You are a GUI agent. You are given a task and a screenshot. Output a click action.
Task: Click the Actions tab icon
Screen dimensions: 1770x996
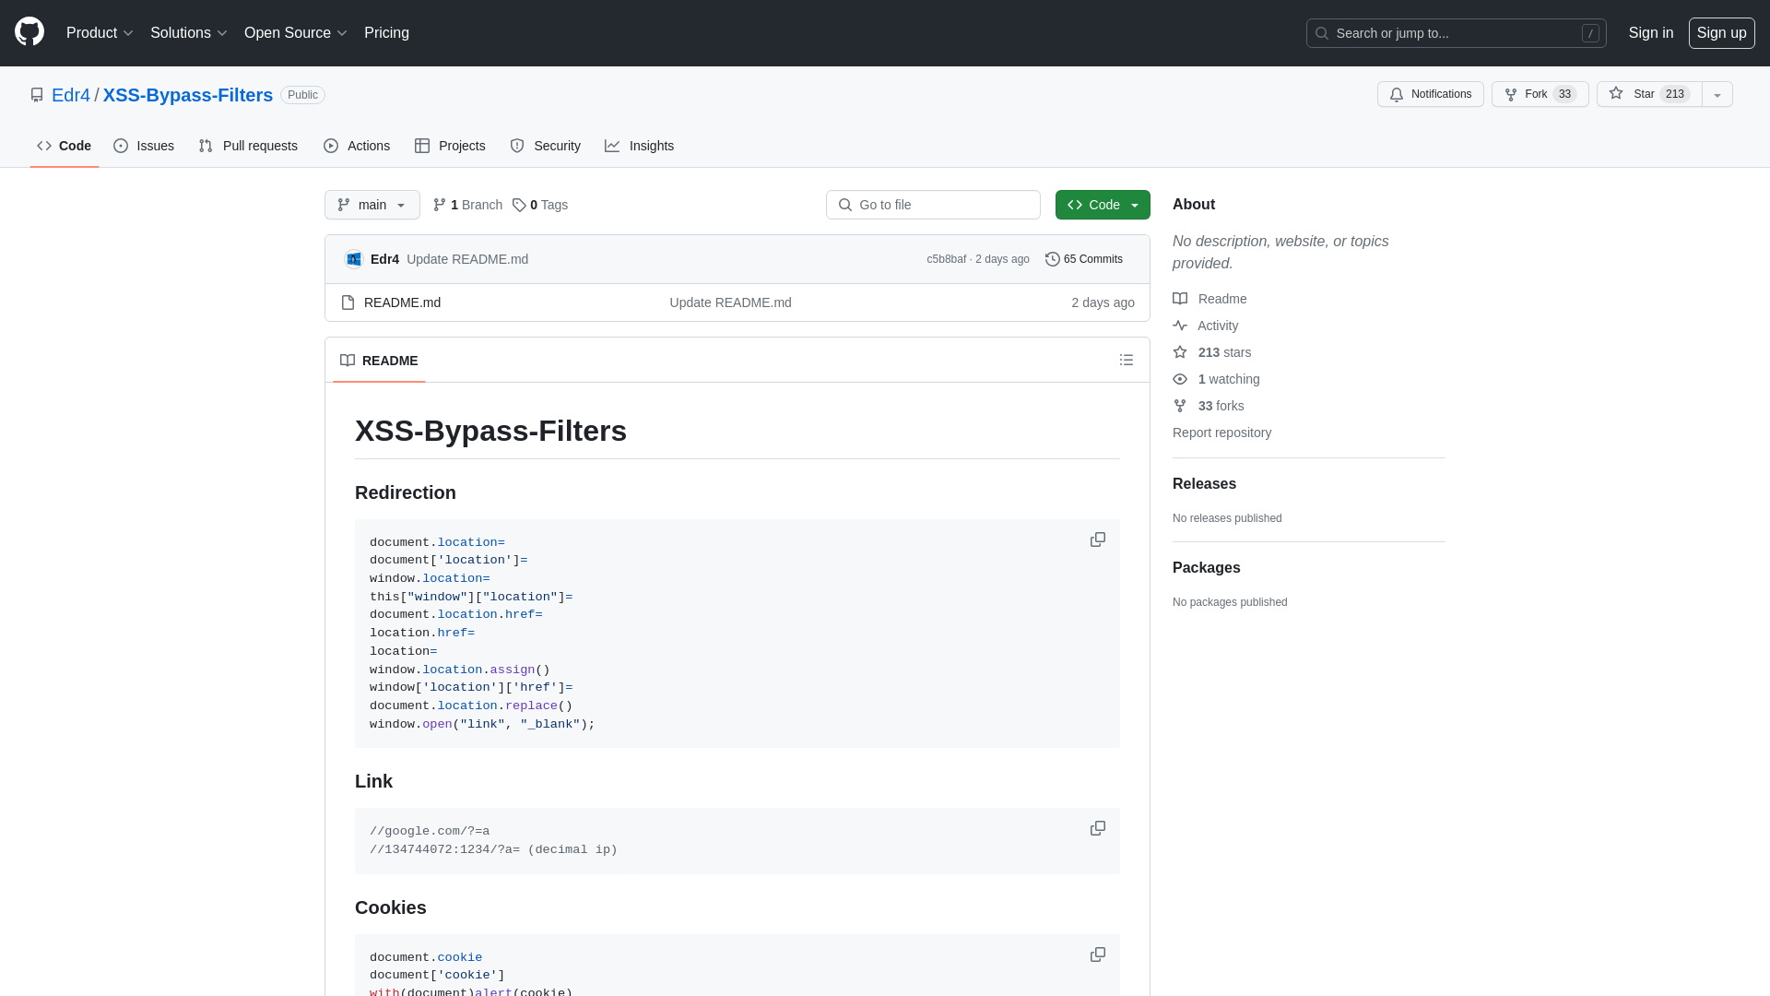pos(331,146)
